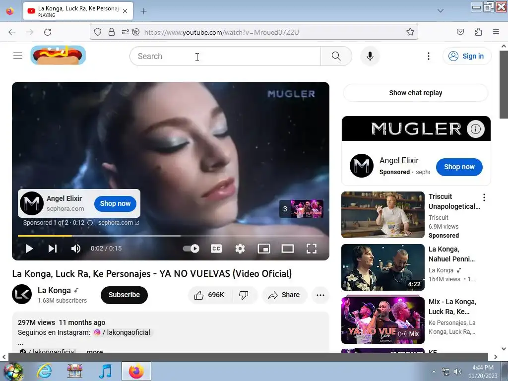The image size is (508, 381).
Task: Open Firefox extensions puzzle icon
Action: pos(479,32)
